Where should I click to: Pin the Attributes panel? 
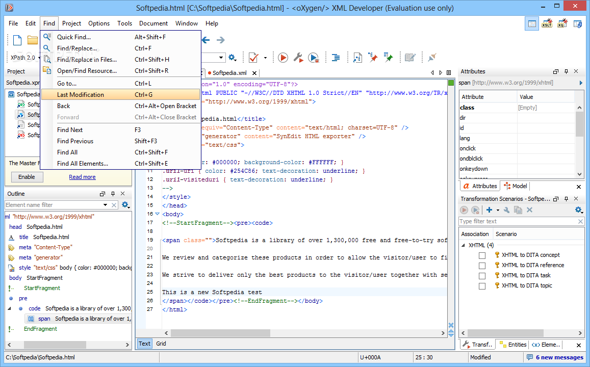tap(567, 71)
